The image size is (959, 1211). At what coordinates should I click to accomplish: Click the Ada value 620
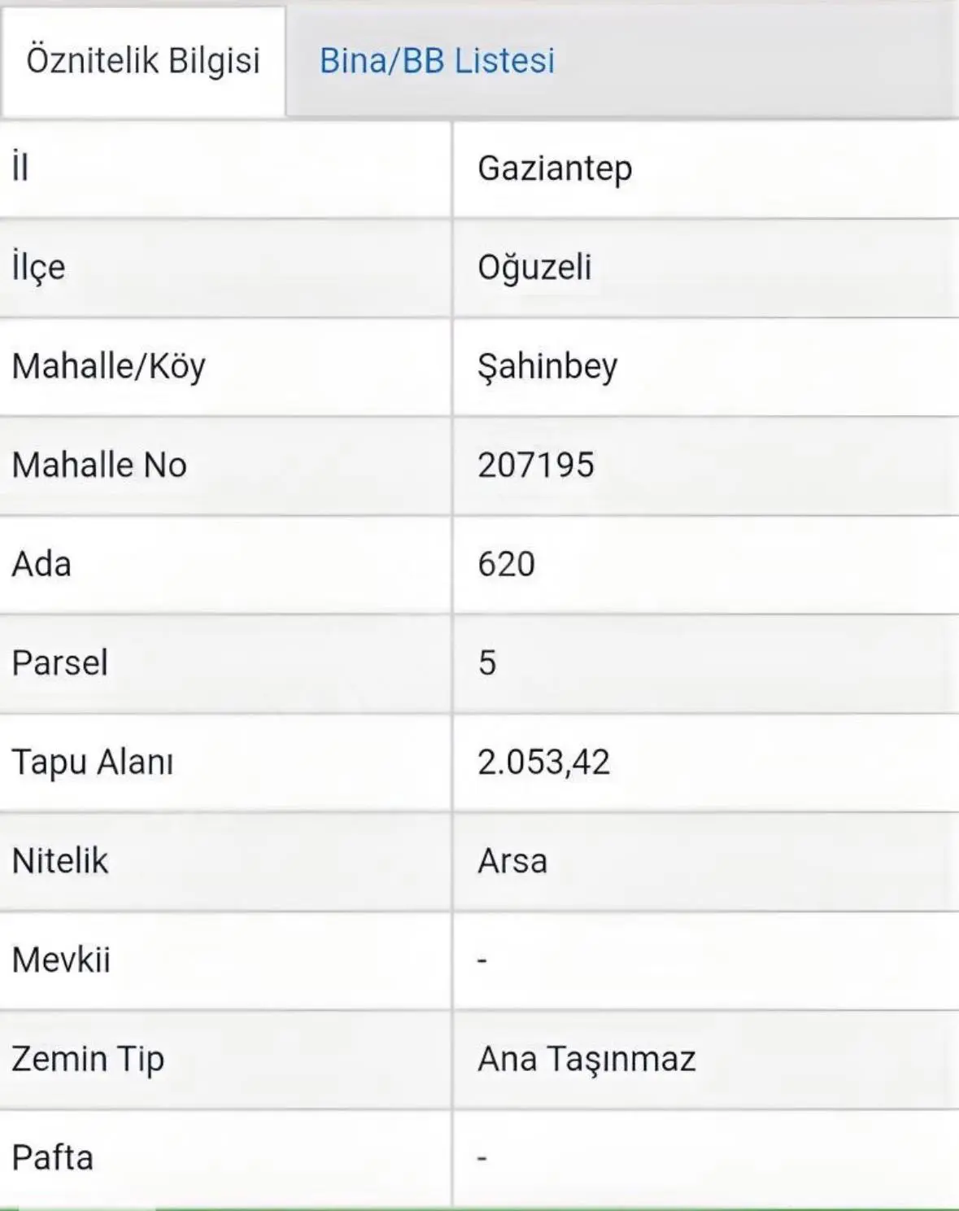[506, 564]
